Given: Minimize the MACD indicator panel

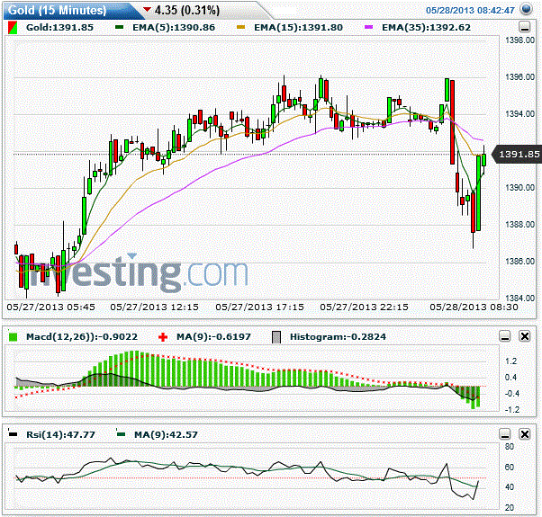Looking at the screenshot, I should coord(505,335).
